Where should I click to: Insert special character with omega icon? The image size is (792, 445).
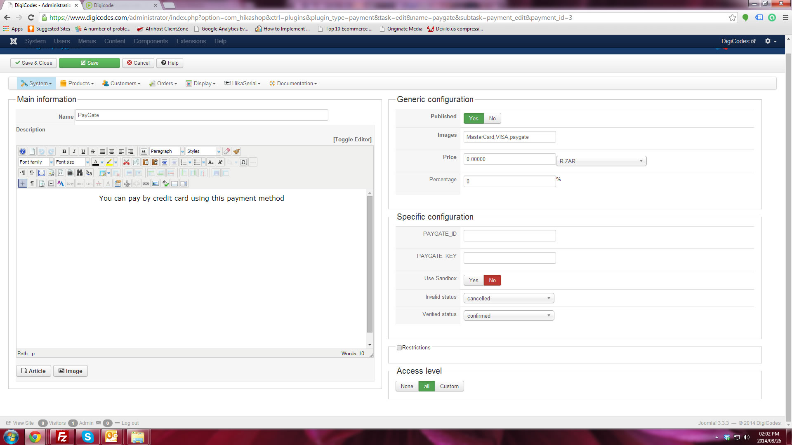tap(243, 162)
